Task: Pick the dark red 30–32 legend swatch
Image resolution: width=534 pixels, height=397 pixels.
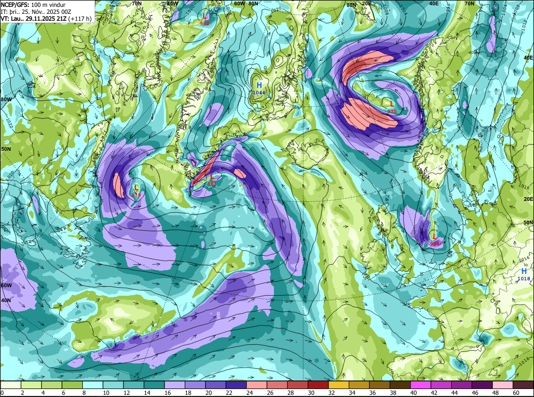Action: coord(318,385)
